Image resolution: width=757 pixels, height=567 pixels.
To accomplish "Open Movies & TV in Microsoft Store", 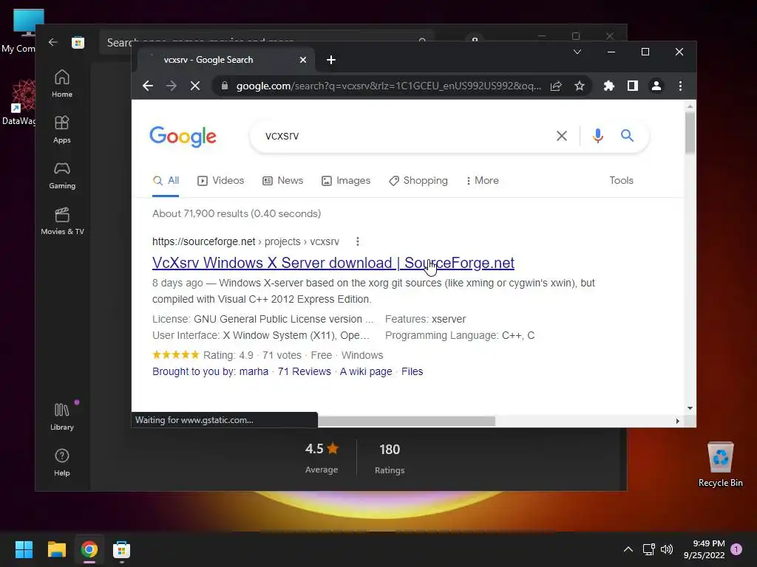I will pos(62,221).
